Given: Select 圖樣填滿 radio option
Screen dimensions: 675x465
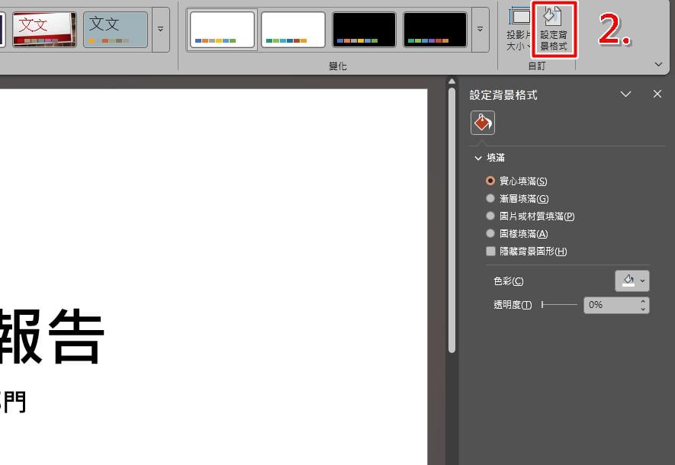Looking at the screenshot, I should click(517, 234).
